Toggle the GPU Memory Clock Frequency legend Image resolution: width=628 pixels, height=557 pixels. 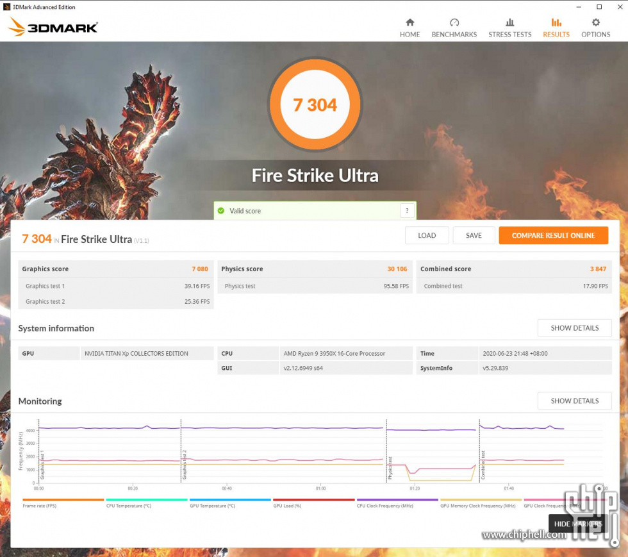(x=481, y=503)
